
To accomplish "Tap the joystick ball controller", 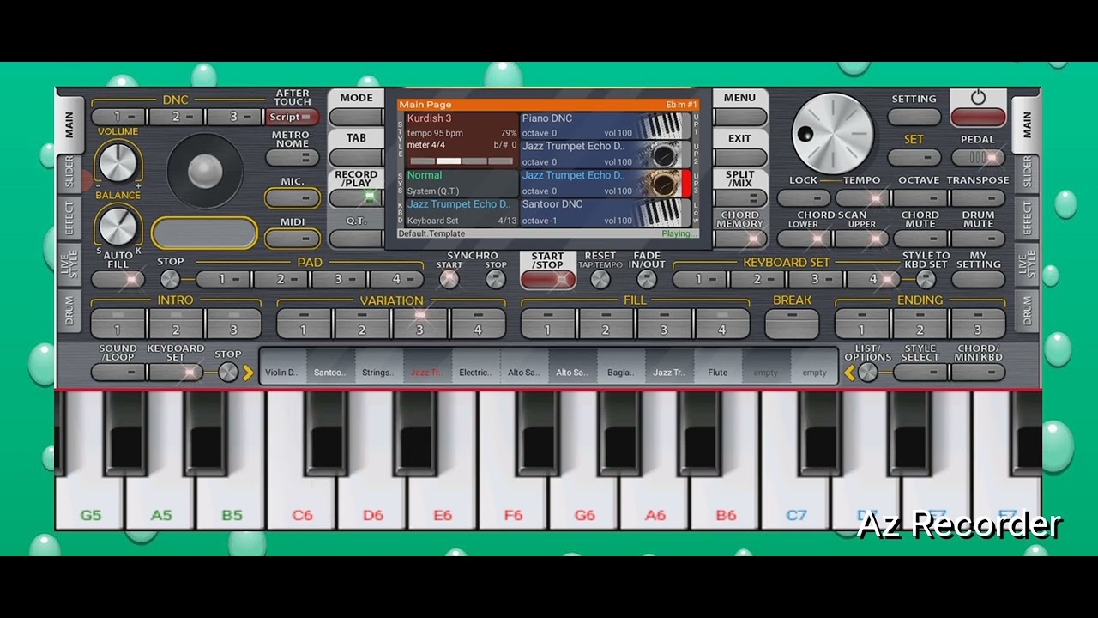I will coord(205,171).
